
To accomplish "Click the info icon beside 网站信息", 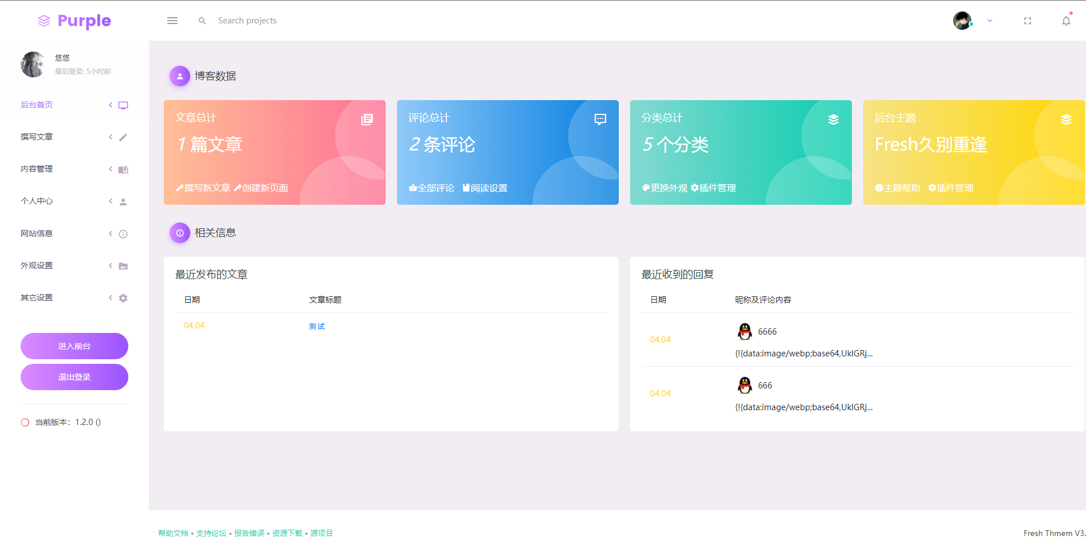I will point(123,233).
